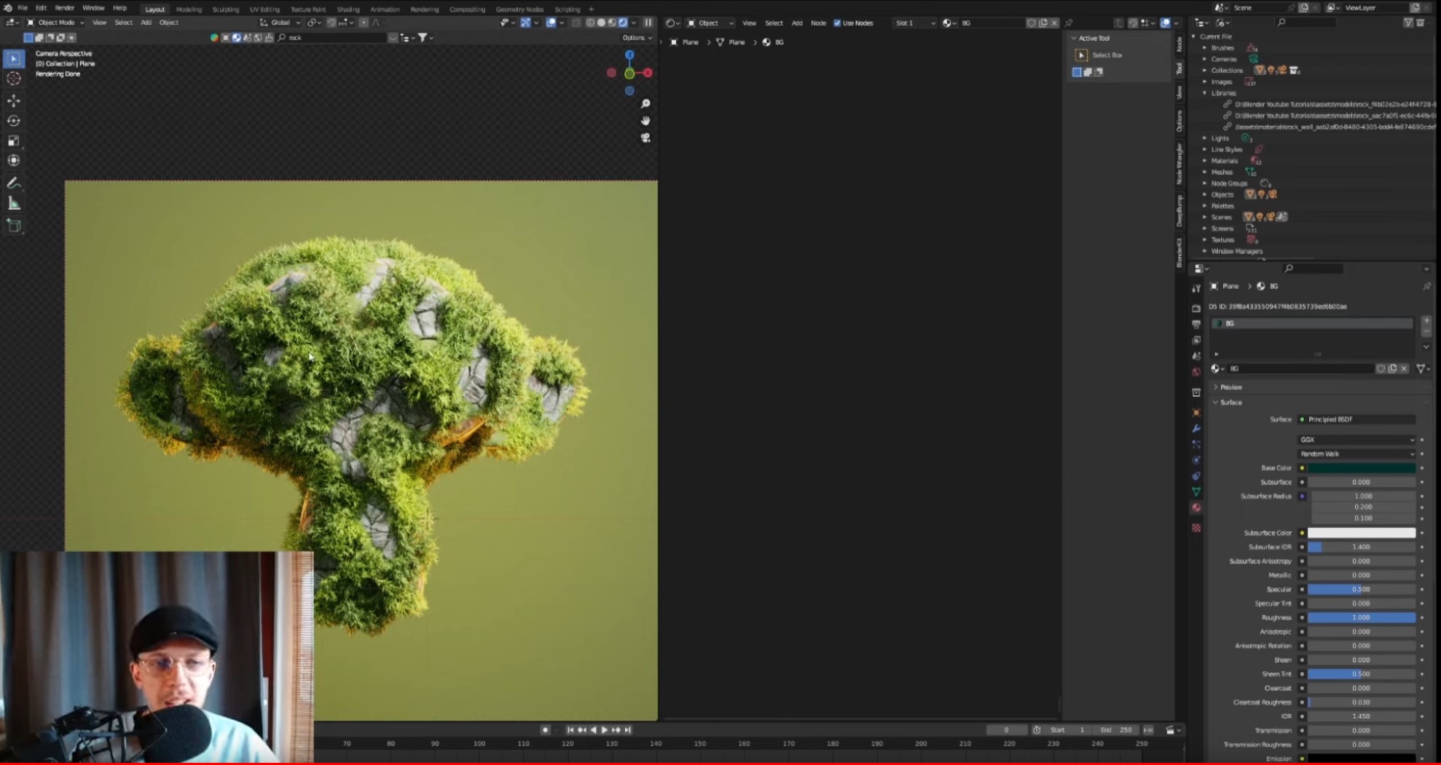Select the Select Box tool in the viewport toolbar
The image size is (1441, 765).
(x=14, y=59)
